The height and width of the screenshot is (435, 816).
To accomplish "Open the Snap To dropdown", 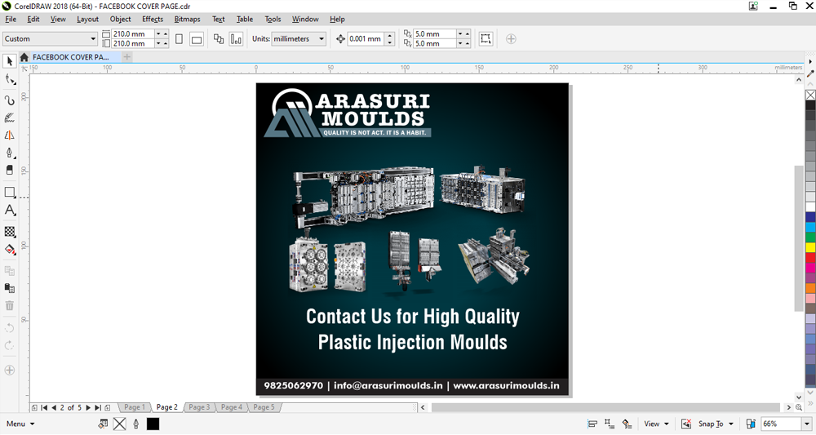I will 716,424.
